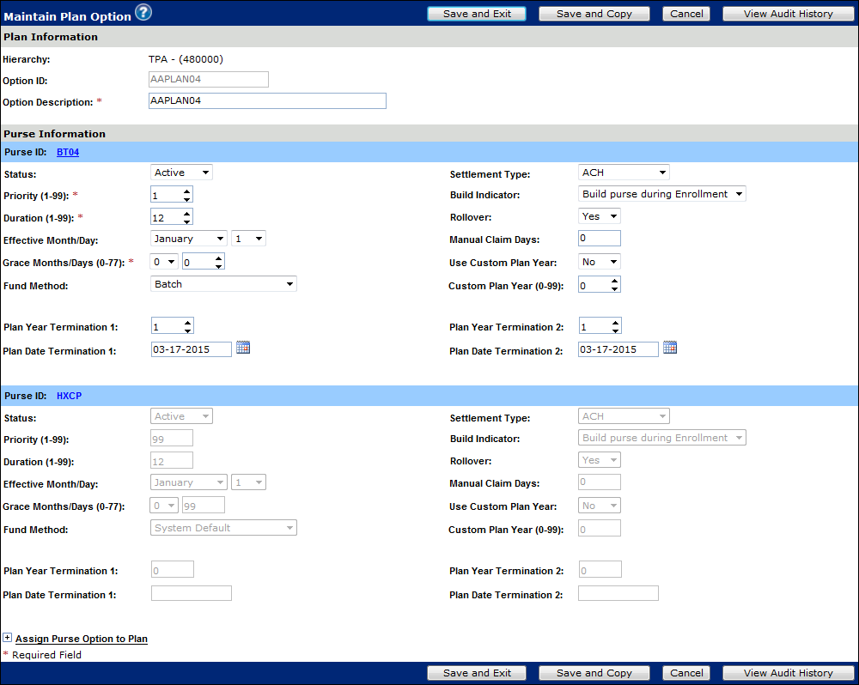
Task: Expand Assign Purse Option to Plan
Action: 8,639
